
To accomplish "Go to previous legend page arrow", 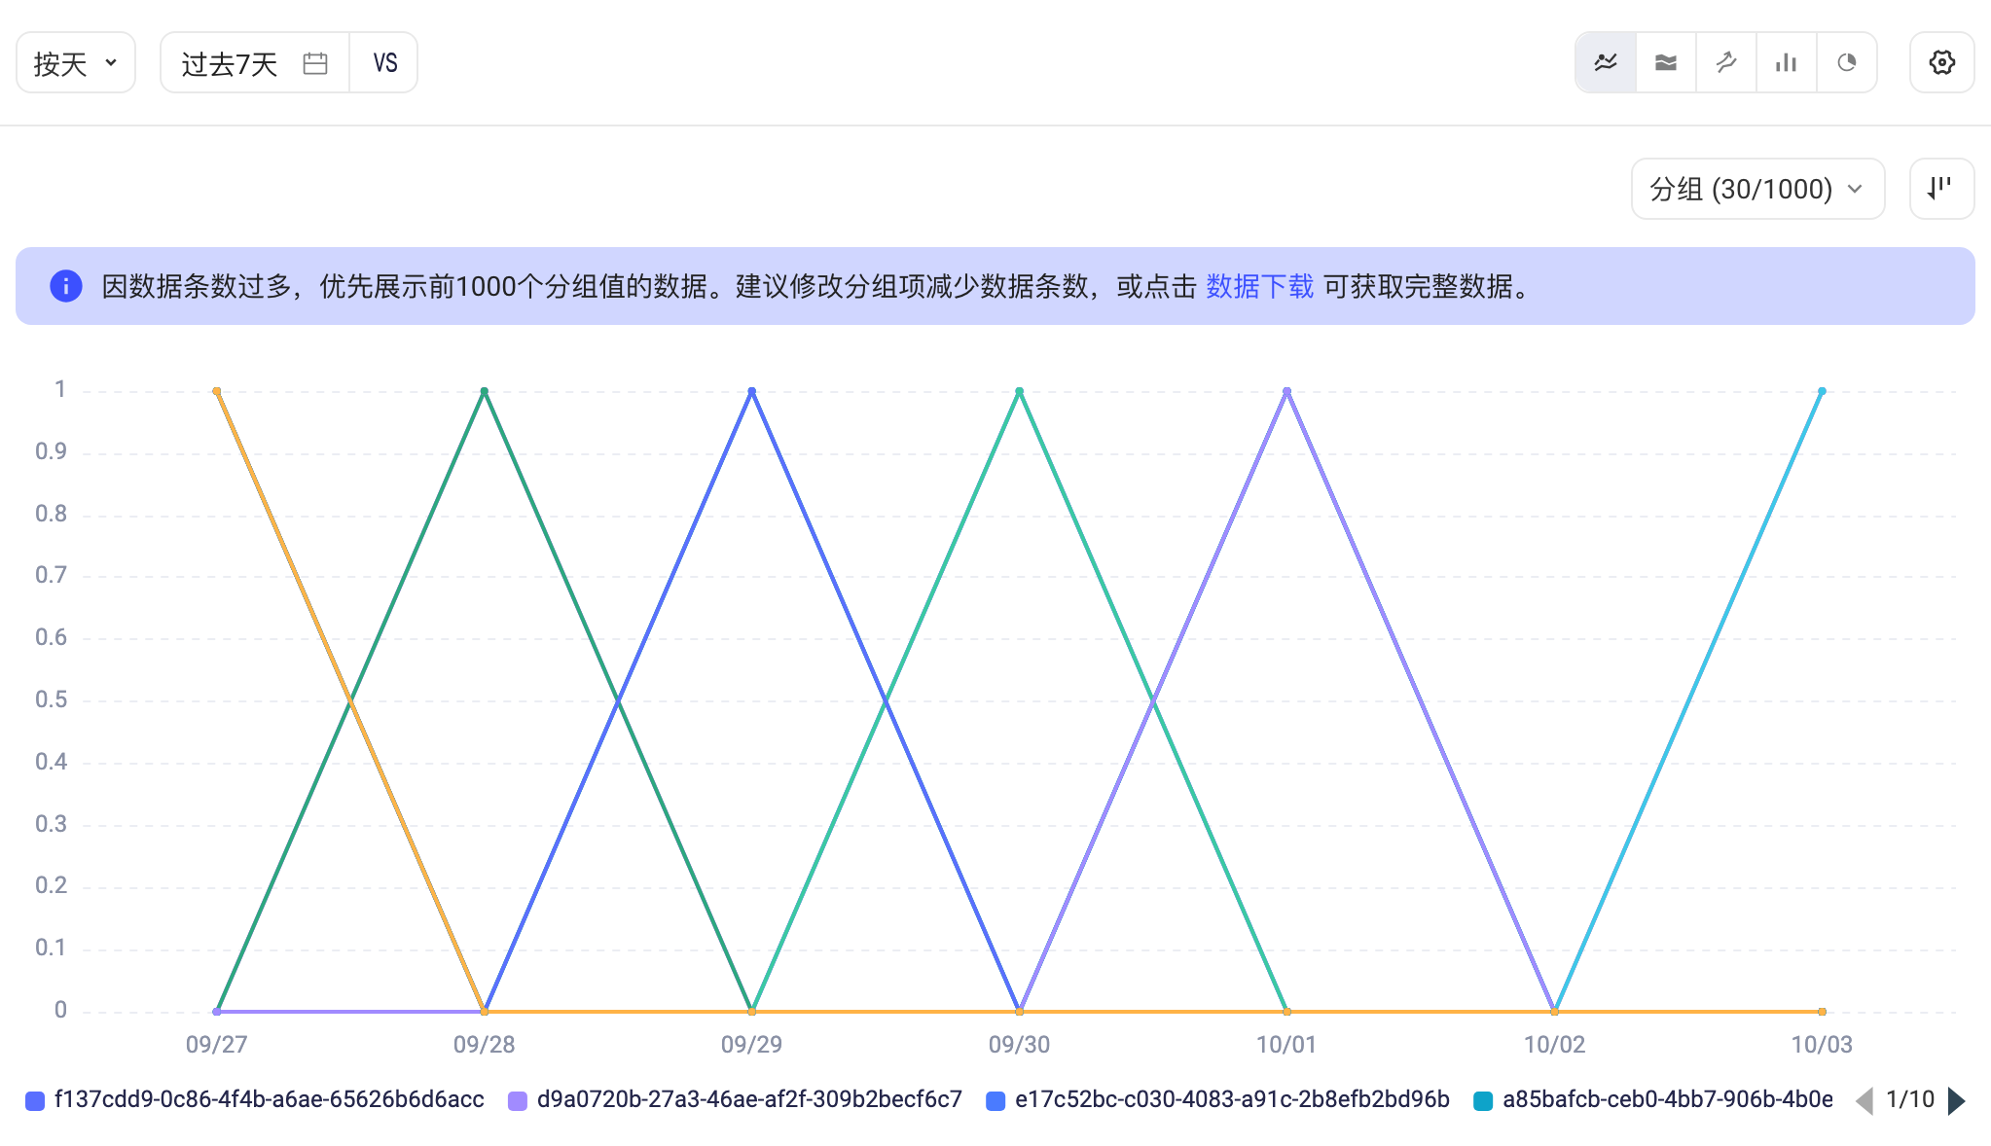I will (1864, 1100).
